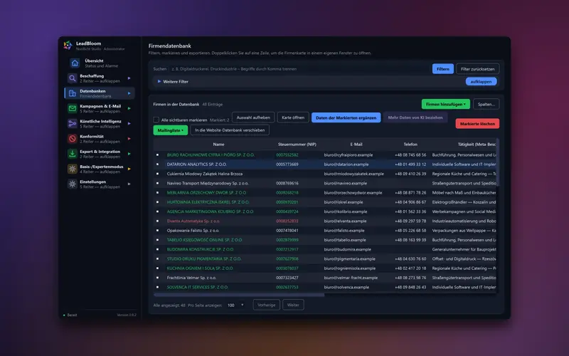569x356 pixels.
Task: Open the Export & Integration download icon
Action: click(73, 154)
